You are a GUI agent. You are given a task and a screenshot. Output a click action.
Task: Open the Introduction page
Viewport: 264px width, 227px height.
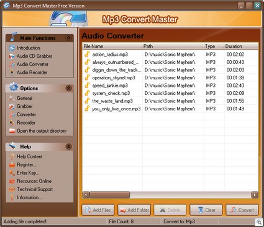tap(29, 48)
